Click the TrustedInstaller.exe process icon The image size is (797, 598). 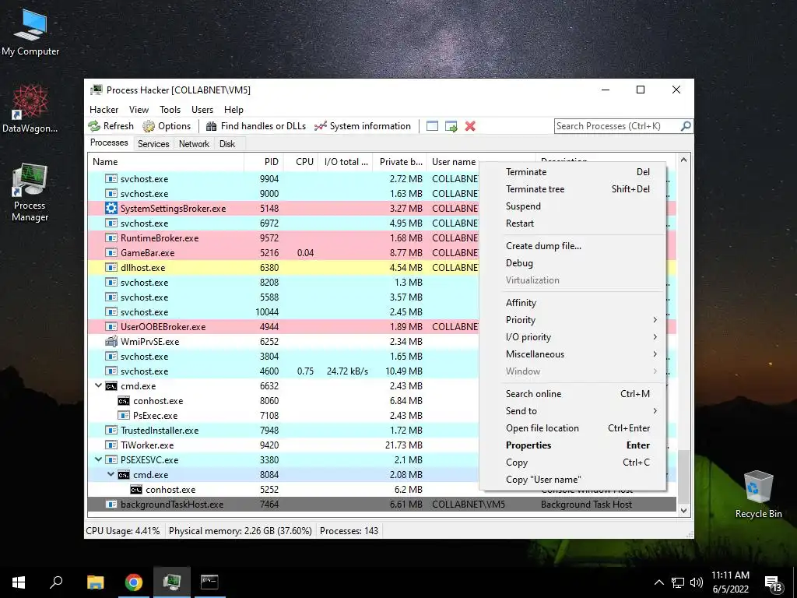[x=111, y=430]
